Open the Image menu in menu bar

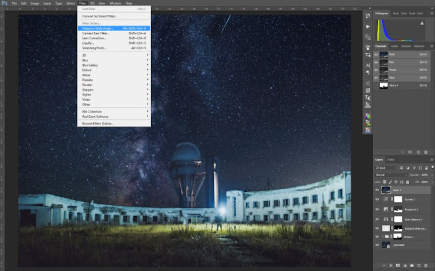tap(35, 3)
